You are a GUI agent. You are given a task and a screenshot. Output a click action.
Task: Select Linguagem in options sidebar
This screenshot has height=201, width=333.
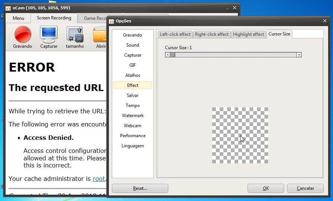point(132,146)
